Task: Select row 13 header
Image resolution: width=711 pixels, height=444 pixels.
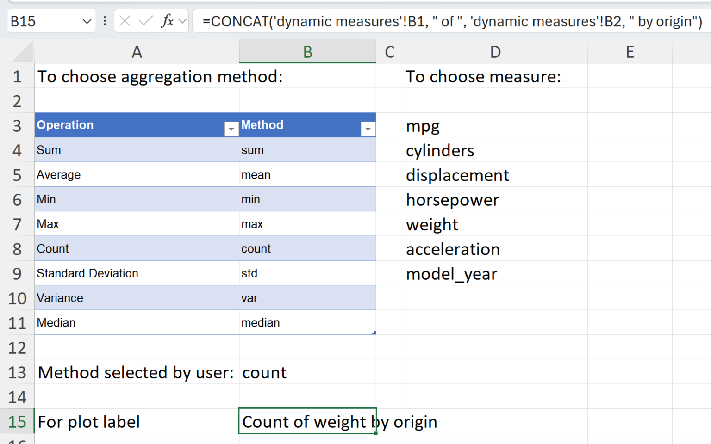Action: click(x=17, y=372)
